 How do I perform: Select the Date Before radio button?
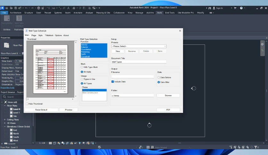pyautogui.click(x=159, y=77)
